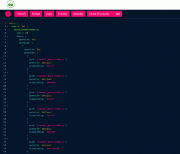Collapse the block at line 11
The width and height of the screenshot is (180, 154).
[7, 56]
